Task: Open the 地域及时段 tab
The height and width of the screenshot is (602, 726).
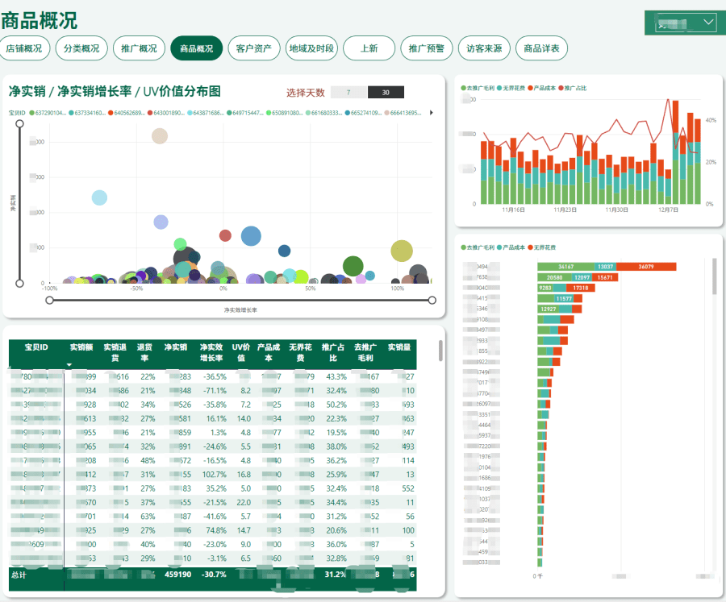Action: pos(311,48)
